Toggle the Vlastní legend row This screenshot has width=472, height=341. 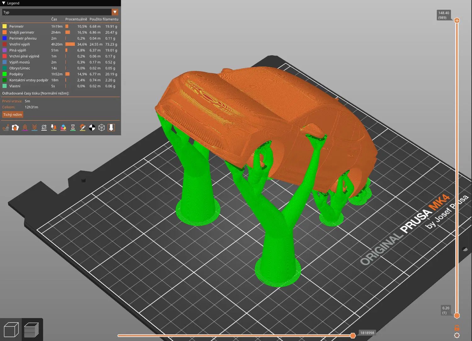pos(60,86)
